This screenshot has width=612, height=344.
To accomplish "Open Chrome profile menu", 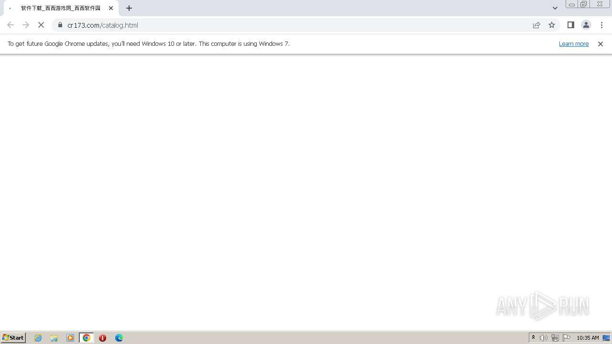I will click(586, 25).
